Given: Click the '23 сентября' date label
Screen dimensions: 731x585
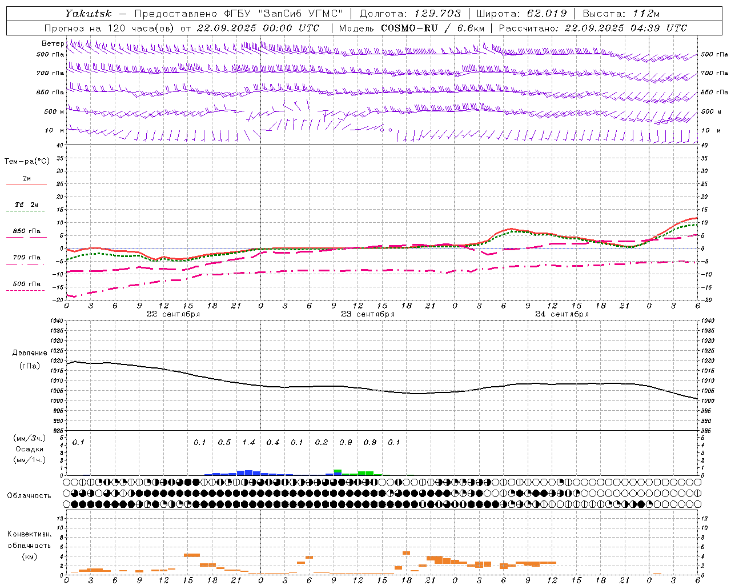Looking at the screenshot, I should click(x=368, y=314).
